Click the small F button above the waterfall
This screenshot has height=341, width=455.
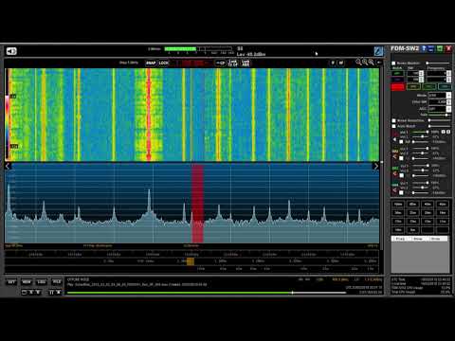tap(333, 63)
